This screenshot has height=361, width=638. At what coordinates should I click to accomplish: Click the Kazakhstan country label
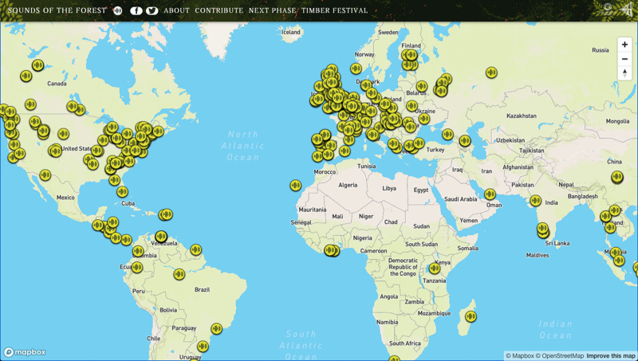click(x=522, y=116)
